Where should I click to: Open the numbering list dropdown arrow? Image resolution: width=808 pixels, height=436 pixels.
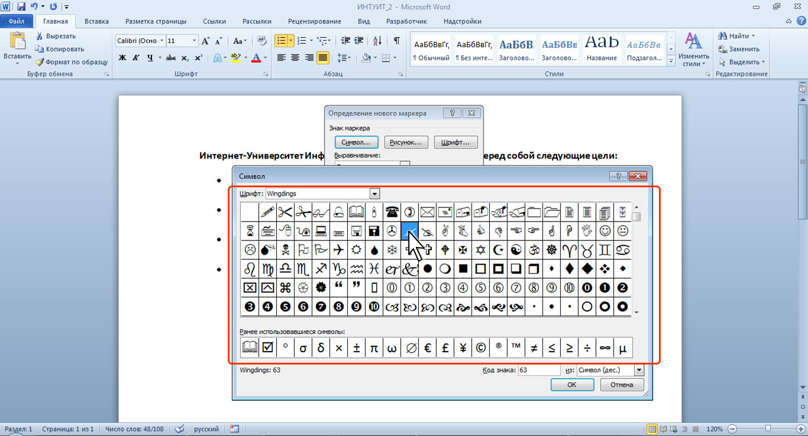tap(311, 41)
